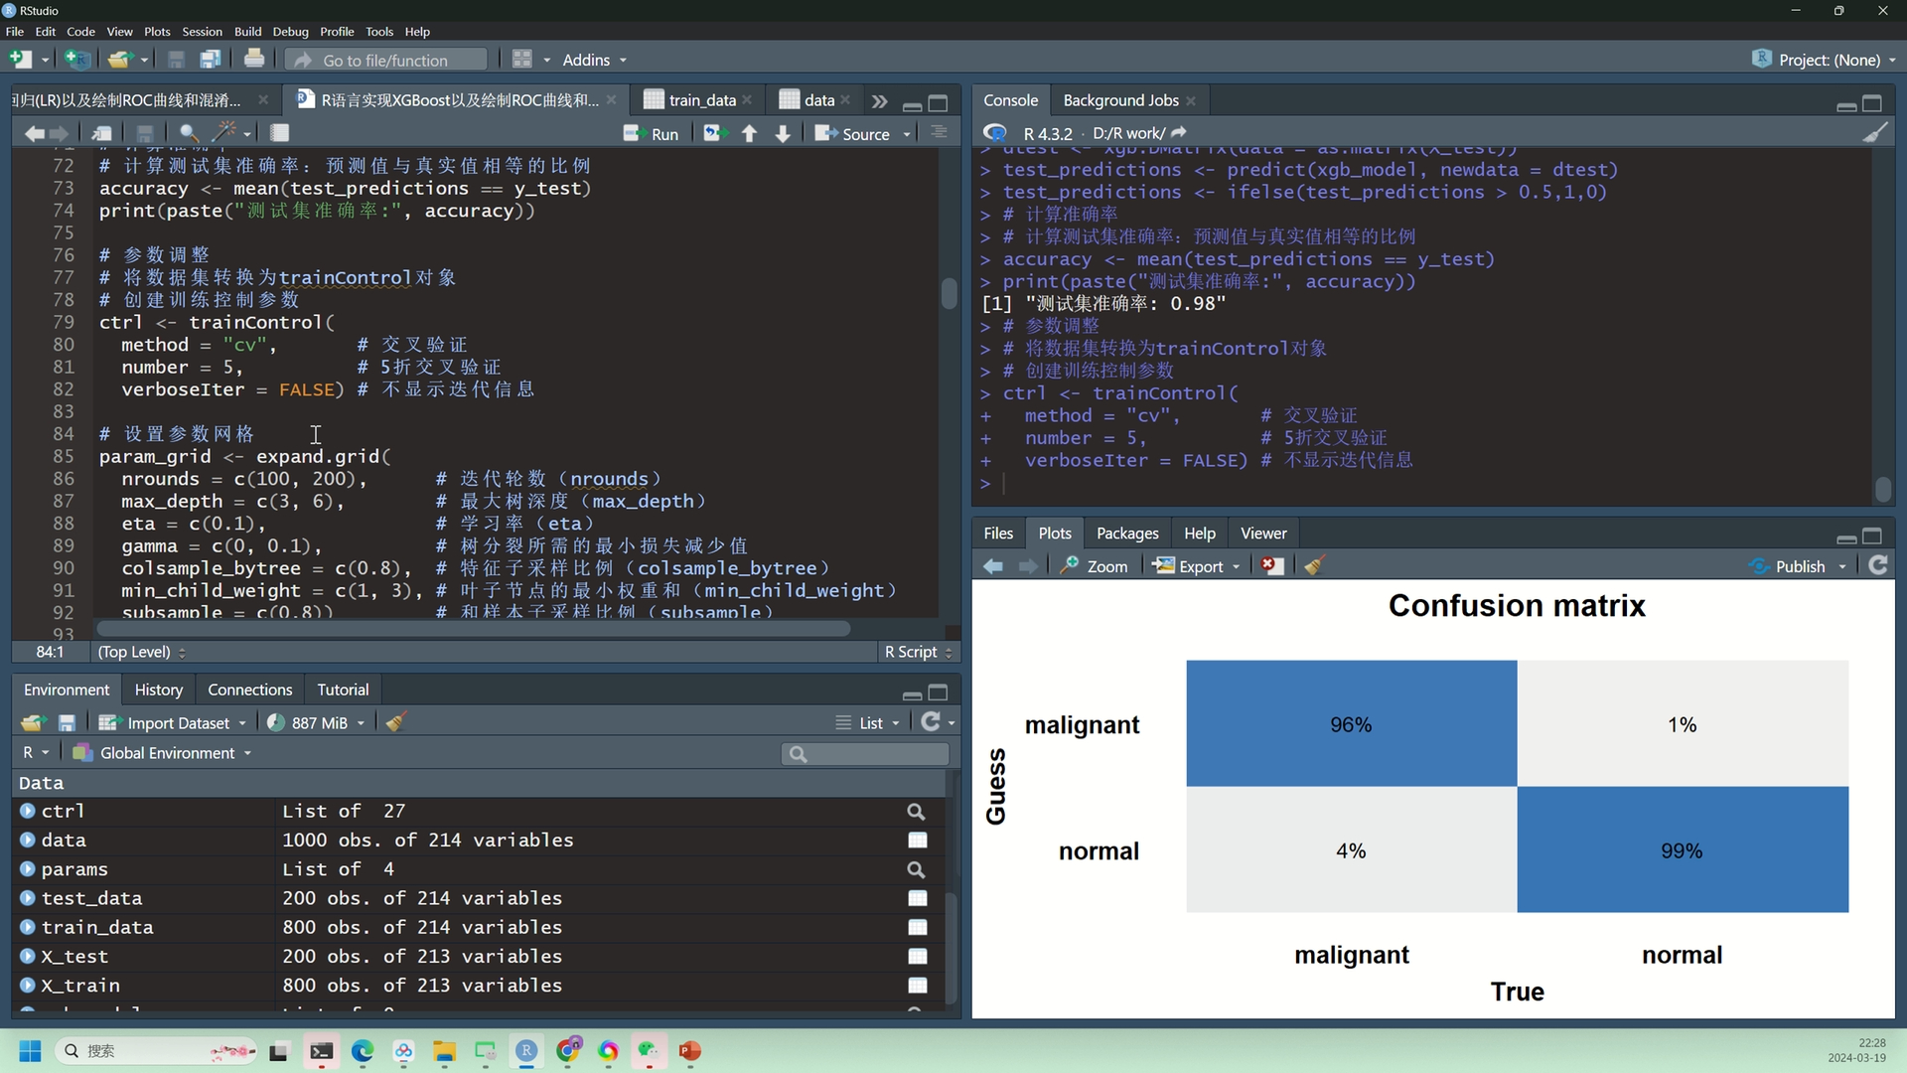Viewport: 1907px width, 1073px height.
Task: Re-run the previous code region icon
Action: click(x=713, y=133)
